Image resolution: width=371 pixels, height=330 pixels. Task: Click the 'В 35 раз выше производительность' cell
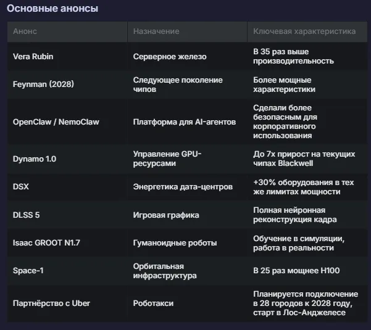coord(307,56)
